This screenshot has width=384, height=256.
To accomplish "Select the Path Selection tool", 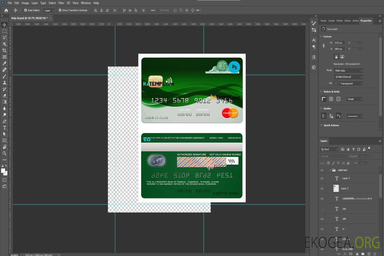I will [4, 134].
